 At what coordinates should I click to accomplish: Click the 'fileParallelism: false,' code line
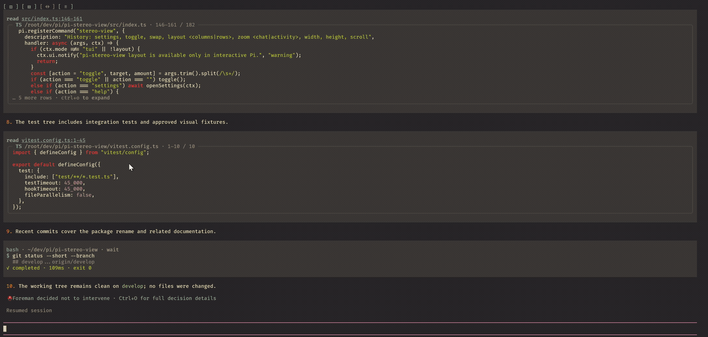pos(59,195)
